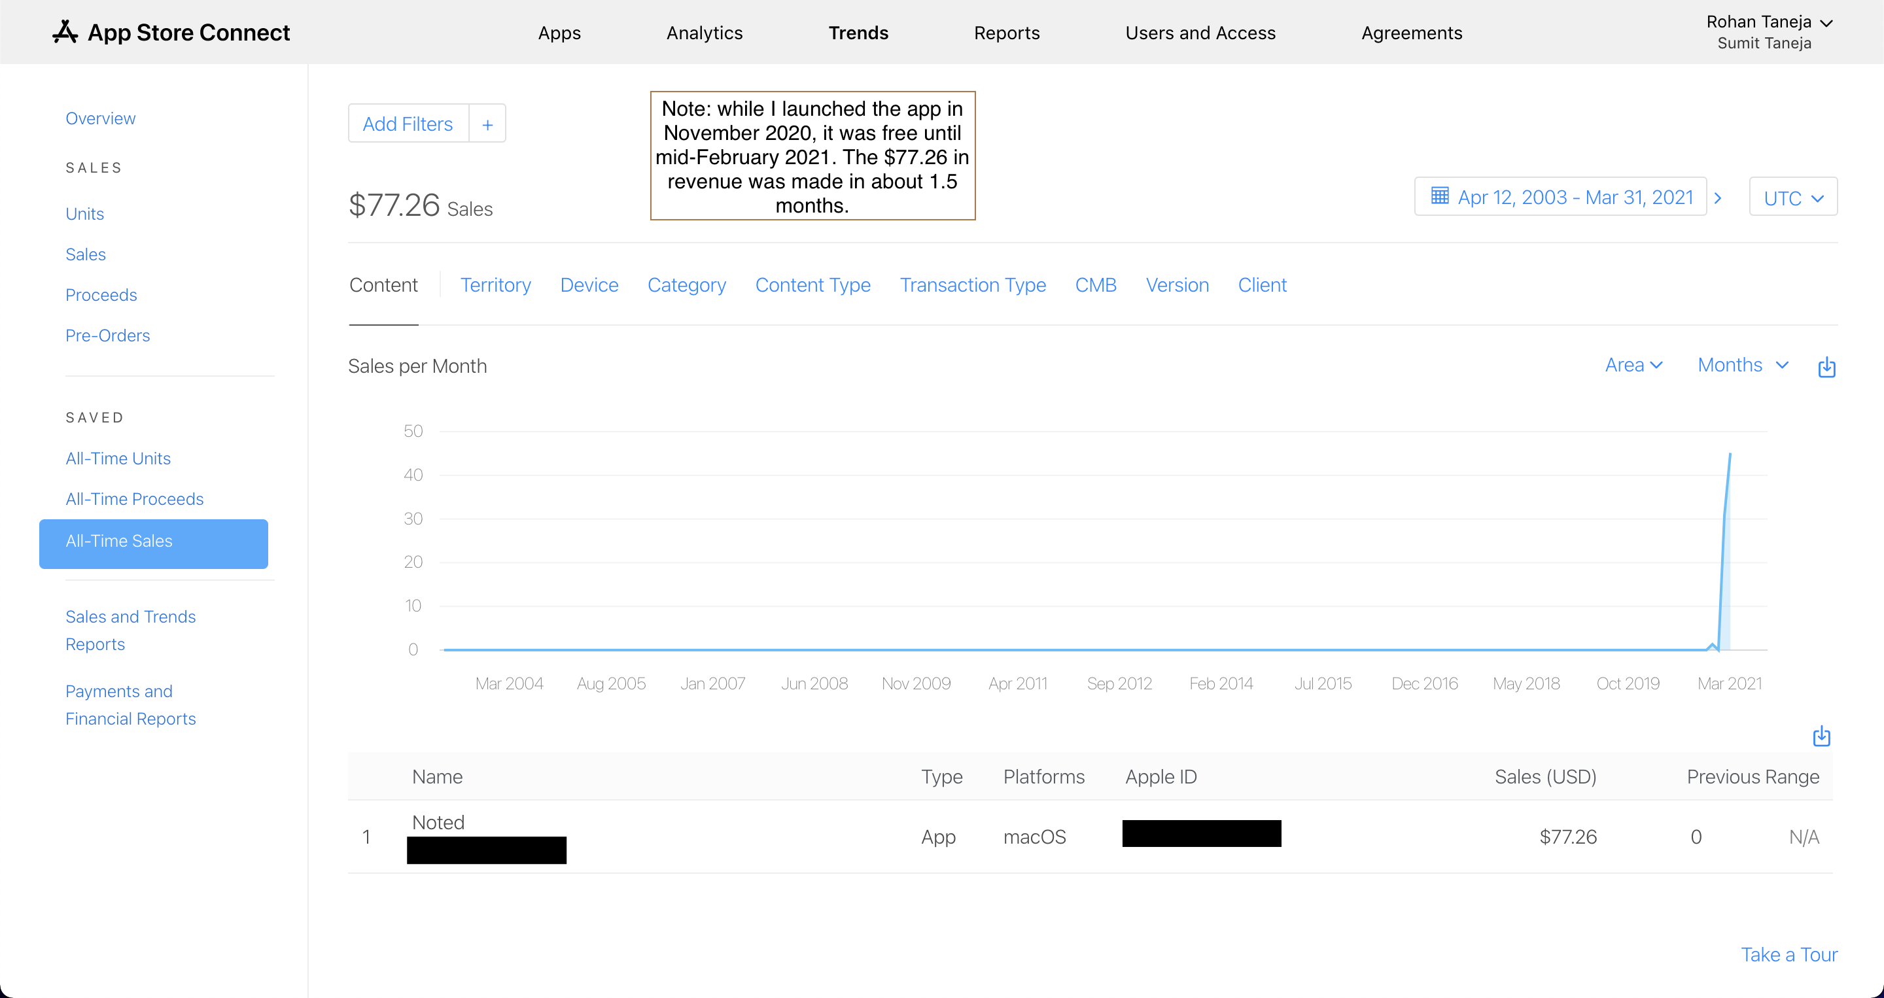Open All-Time Proceeds saved report

[135, 498]
